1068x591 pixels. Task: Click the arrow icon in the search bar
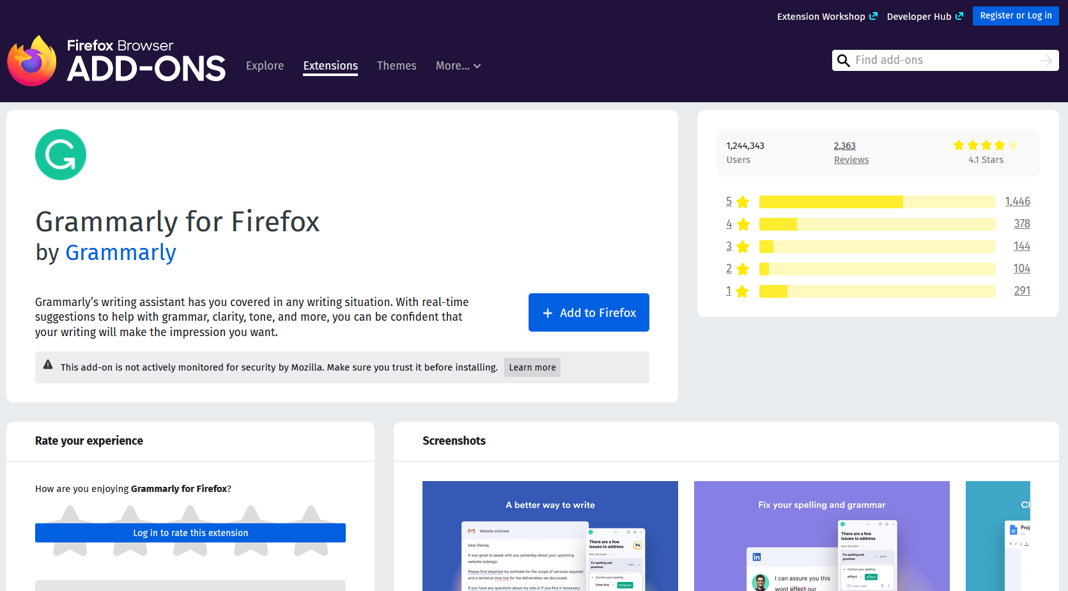1046,60
